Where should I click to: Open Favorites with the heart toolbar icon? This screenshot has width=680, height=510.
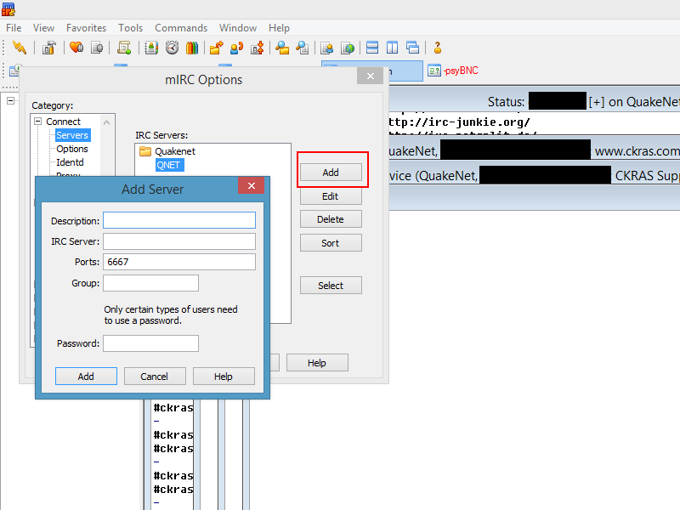pos(76,48)
